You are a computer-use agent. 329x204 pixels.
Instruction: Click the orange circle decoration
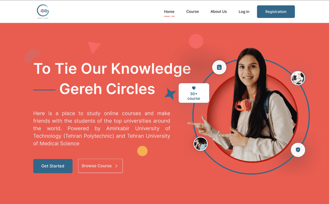pos(142,151)
